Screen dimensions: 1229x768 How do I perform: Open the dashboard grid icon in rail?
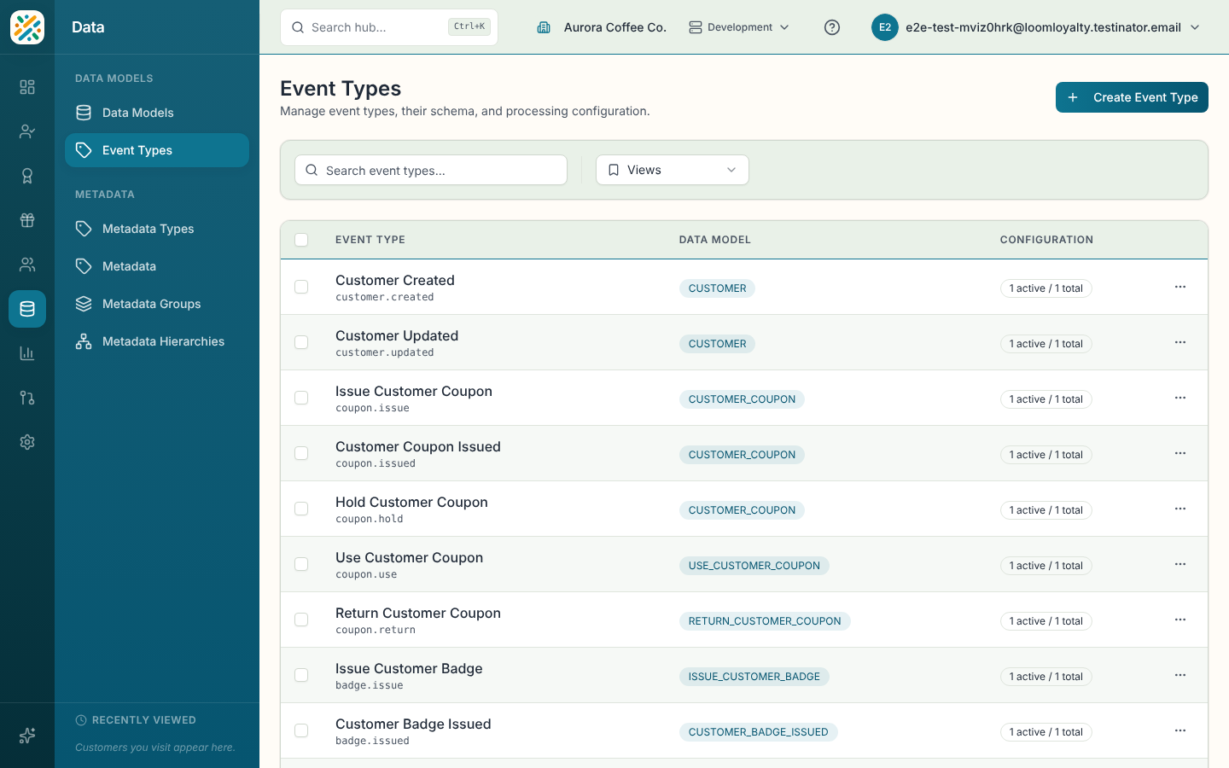coord(27,87)
